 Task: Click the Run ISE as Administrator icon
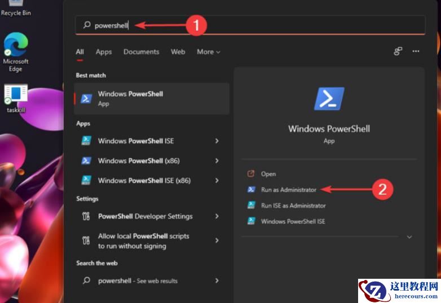click(x=251, y=205)
